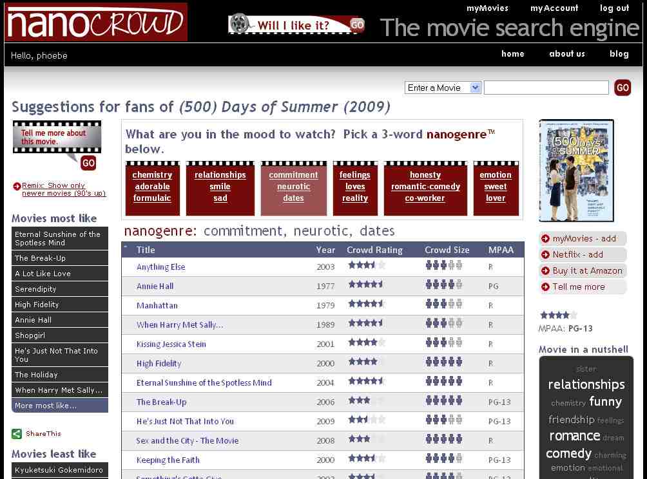
Task: Open the 'Anything Else' movie title
Action: click(x=161, y=267)
